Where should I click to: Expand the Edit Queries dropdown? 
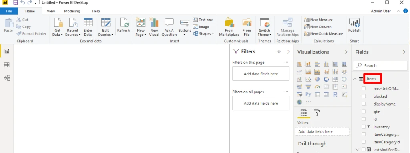112,35
